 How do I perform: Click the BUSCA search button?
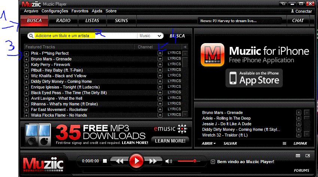coord(177,36)
